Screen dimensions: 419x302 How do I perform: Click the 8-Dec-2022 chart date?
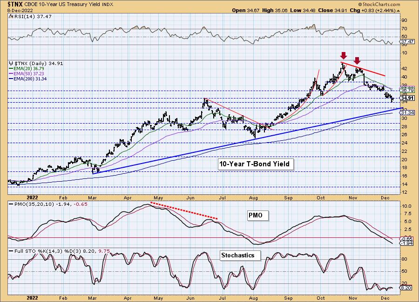pyautogui.click(x=20, y=10)
